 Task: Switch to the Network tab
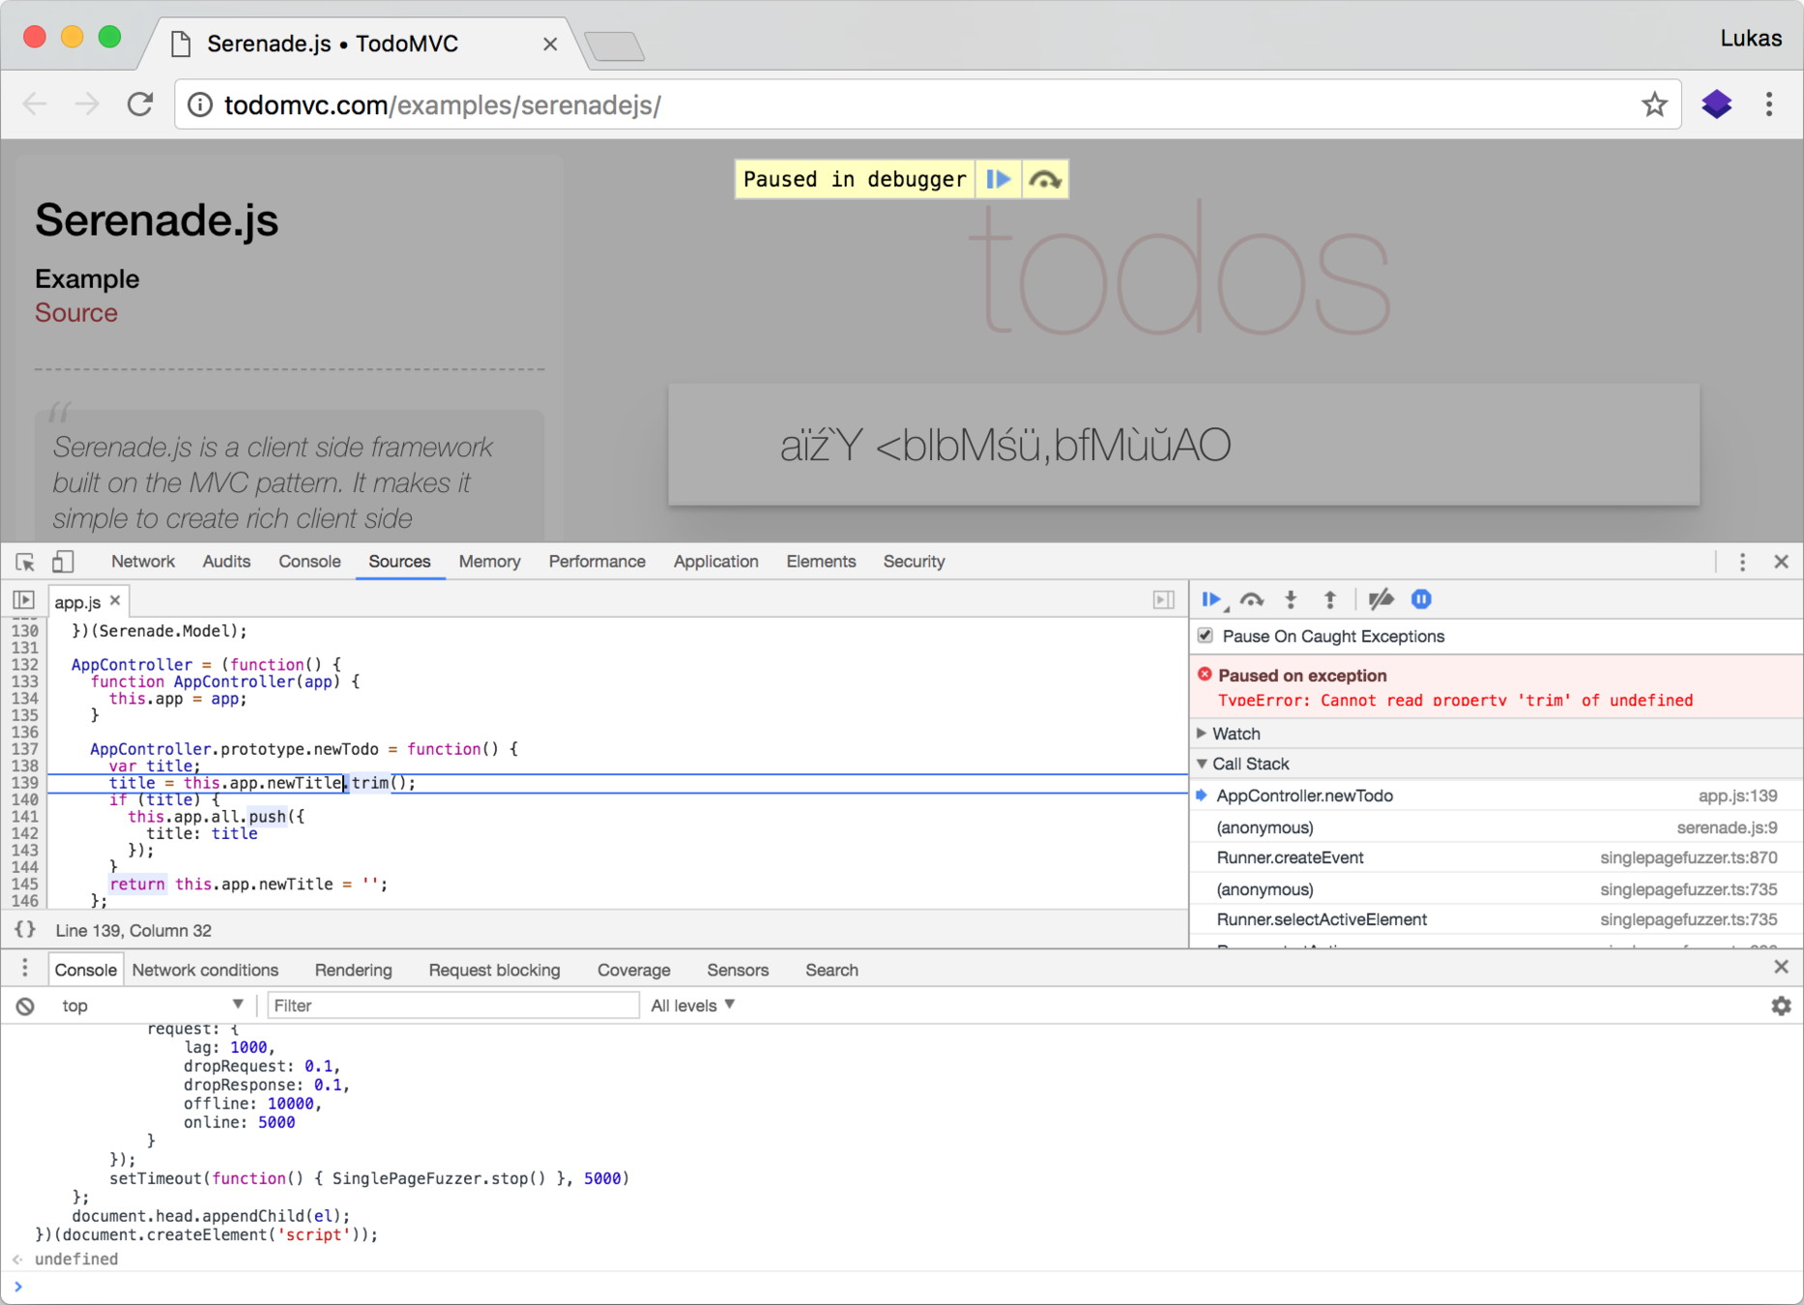[x=143, y=562]
